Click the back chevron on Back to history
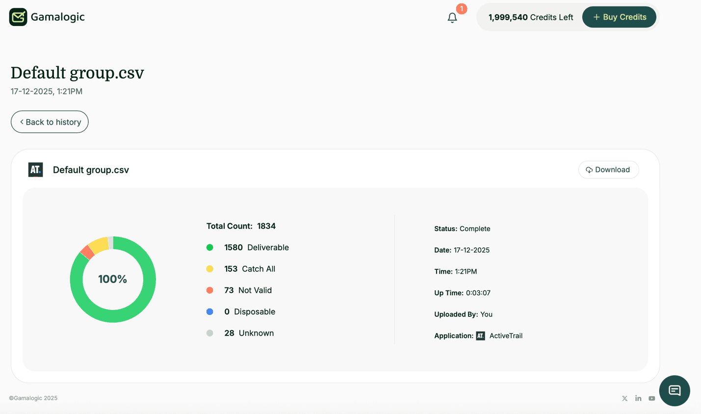701x414 pixels. tap(21, 122)
